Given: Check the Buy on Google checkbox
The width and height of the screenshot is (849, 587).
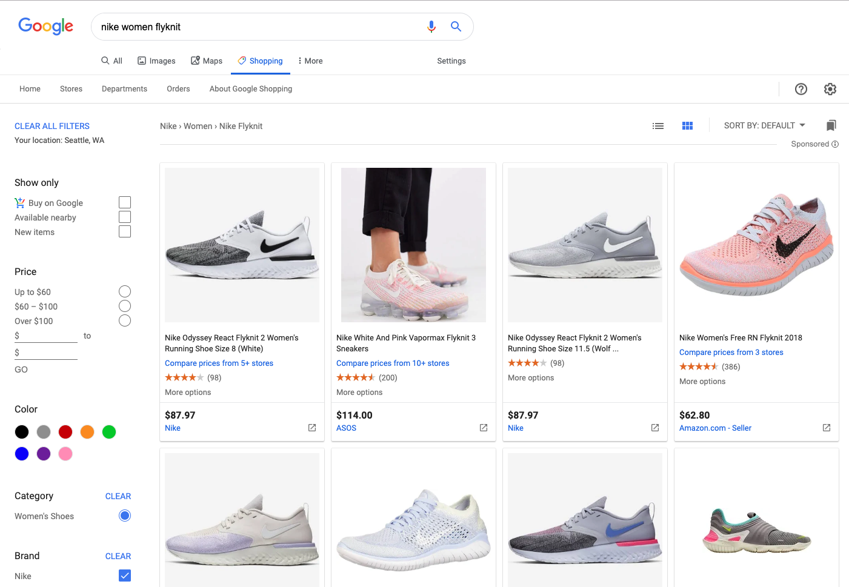Looking at the screenshot, I should point(125,202).
